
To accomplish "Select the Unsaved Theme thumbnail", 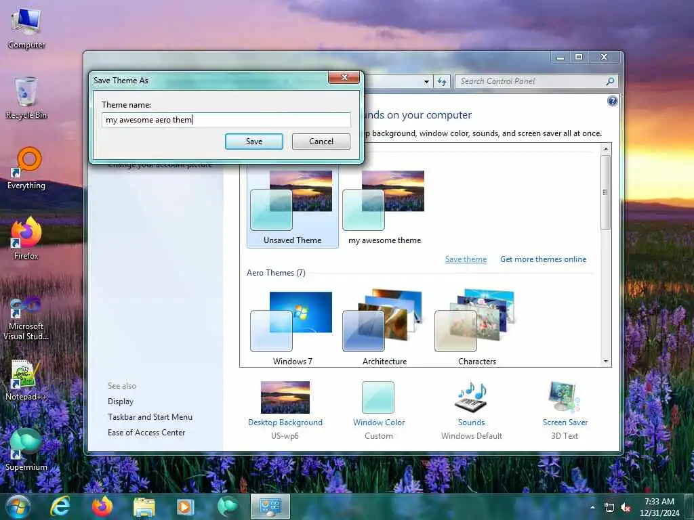I will (293, 207).
